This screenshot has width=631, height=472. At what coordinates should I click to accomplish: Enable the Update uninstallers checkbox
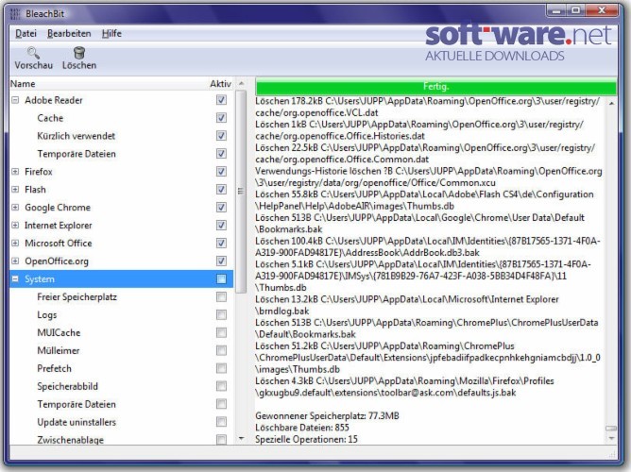click(221, 422)
